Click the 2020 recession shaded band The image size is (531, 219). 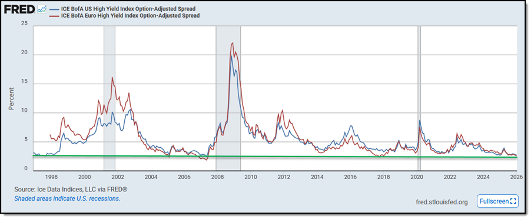(419, 98)
